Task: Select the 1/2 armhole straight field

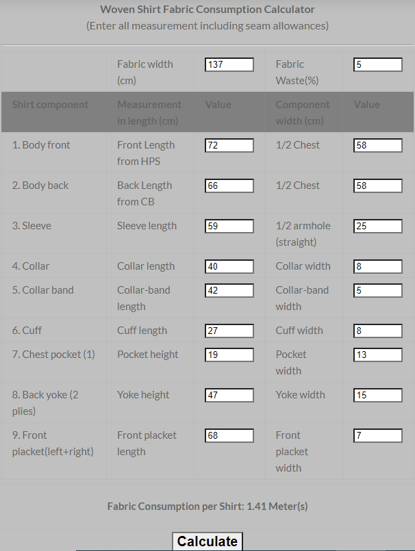Action: coord(378,227)
